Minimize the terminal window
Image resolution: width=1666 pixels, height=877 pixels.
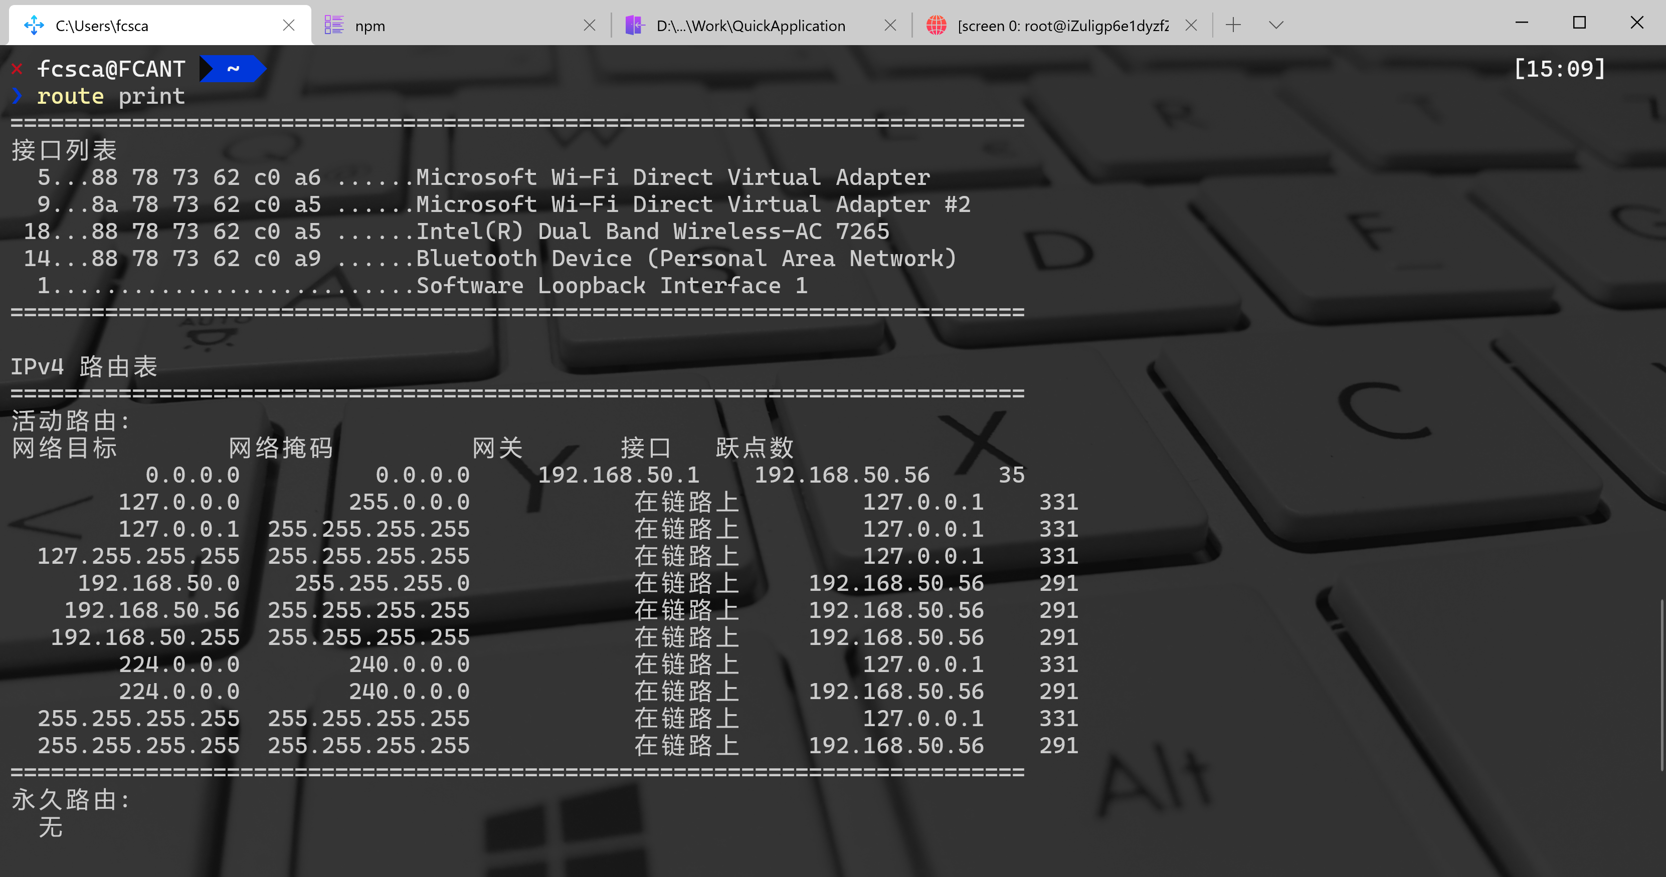coord(1522,23)
